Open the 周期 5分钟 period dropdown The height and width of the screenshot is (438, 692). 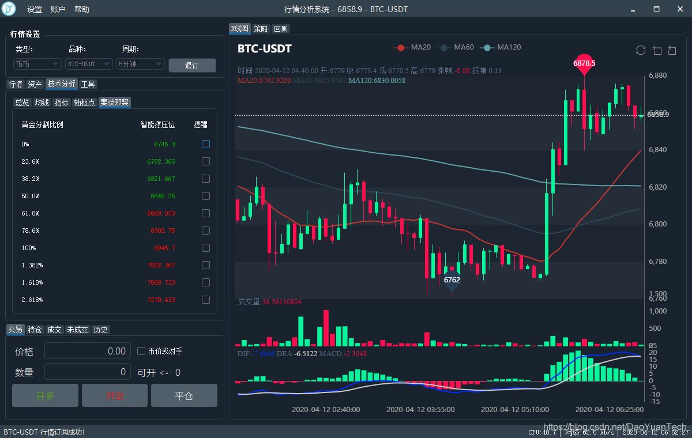tap(141, 64)
